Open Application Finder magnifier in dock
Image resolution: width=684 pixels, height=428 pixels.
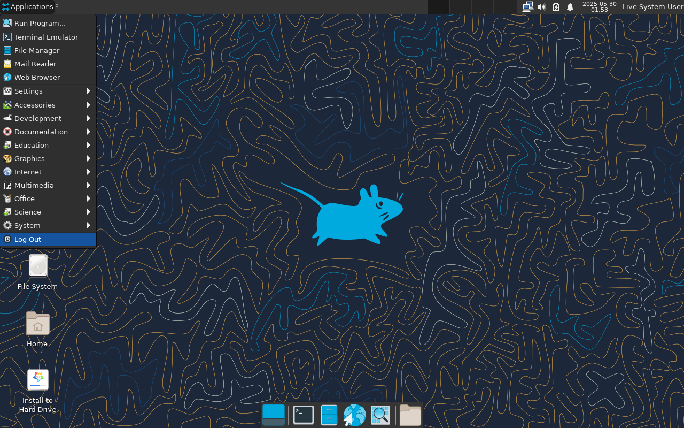pyautogui.click(x=380, y=415)
